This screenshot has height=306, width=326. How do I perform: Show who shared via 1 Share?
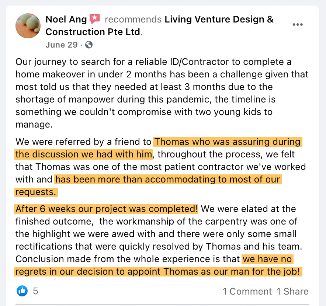292,291
